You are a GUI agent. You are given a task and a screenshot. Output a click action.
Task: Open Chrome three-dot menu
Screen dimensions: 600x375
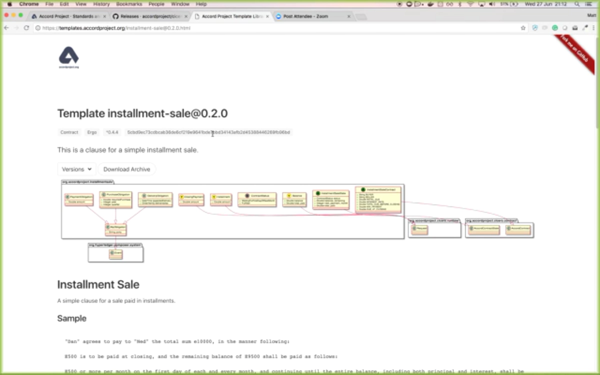(593, 28)
